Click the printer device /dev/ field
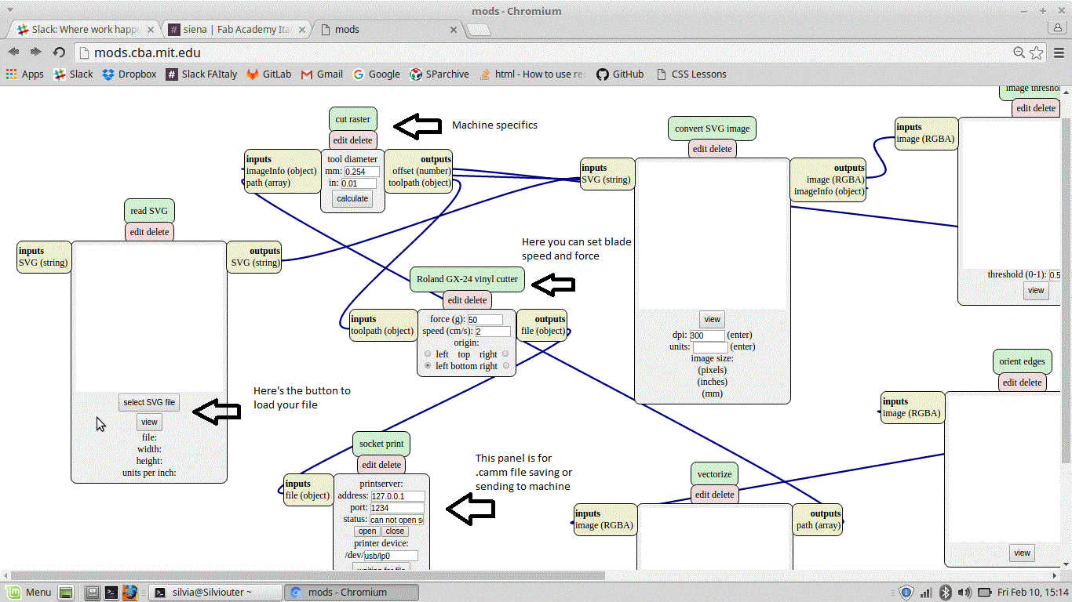 [390, 556]
